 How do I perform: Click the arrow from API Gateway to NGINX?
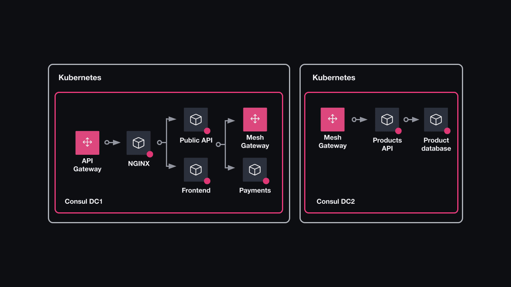[113, 143]
